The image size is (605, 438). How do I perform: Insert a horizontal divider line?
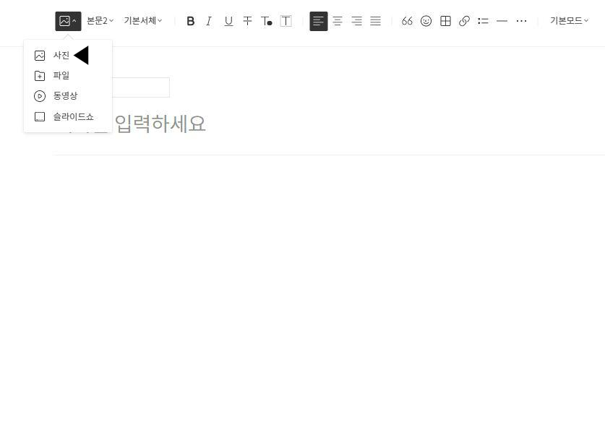click(x=502, y=21)
